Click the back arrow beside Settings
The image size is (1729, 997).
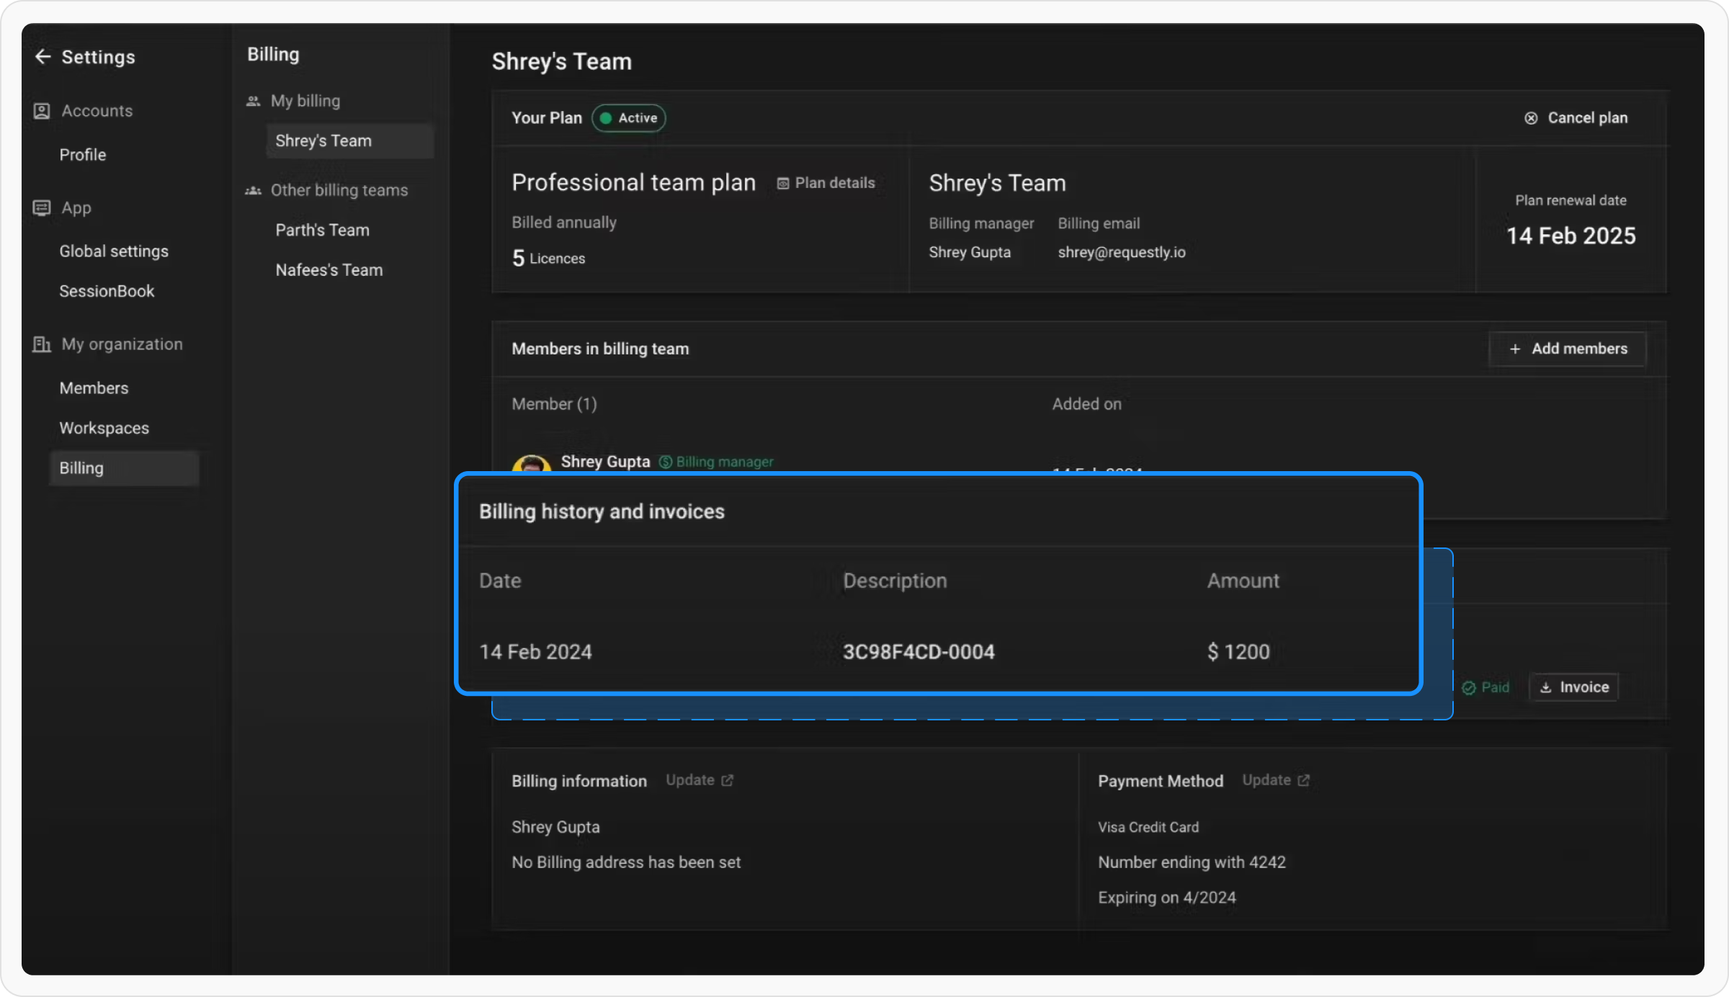(43, 57)
